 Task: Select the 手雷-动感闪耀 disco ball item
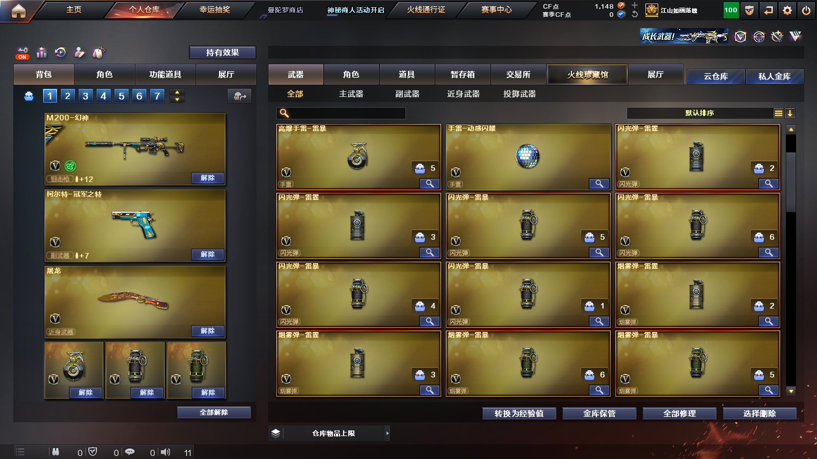[x=528, y=157]
